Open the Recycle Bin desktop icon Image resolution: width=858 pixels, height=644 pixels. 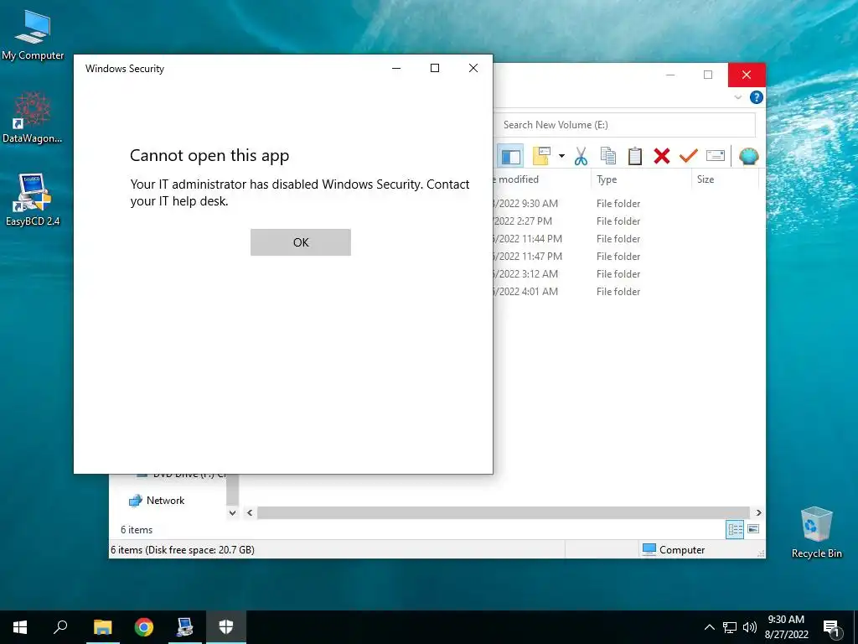coord(816,532)
